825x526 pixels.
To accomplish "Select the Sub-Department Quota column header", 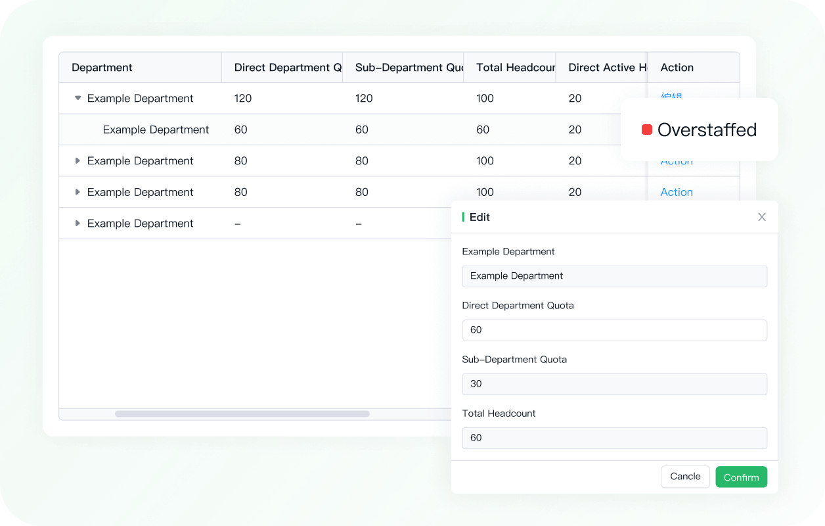I will click(409, 68).
